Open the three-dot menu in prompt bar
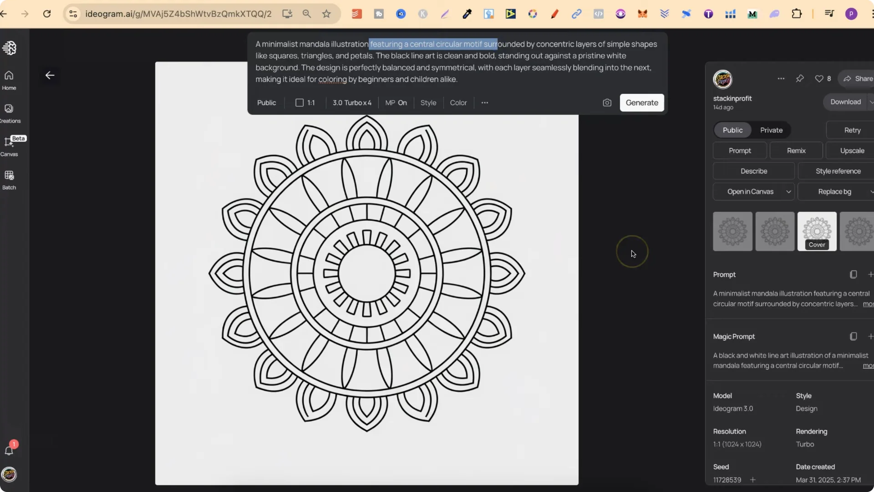 485,102
